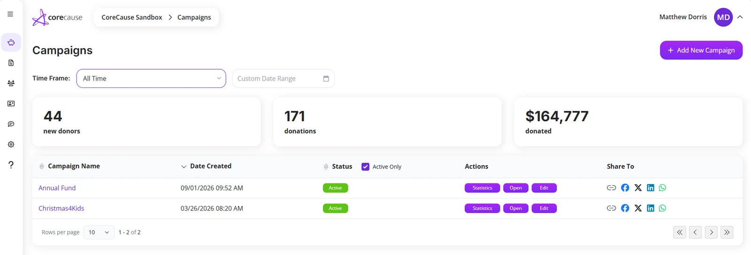The height and width of the screenshot is (255, 751).
Task: Click Open for Christmas4Kids
Action: coord(516,208)
